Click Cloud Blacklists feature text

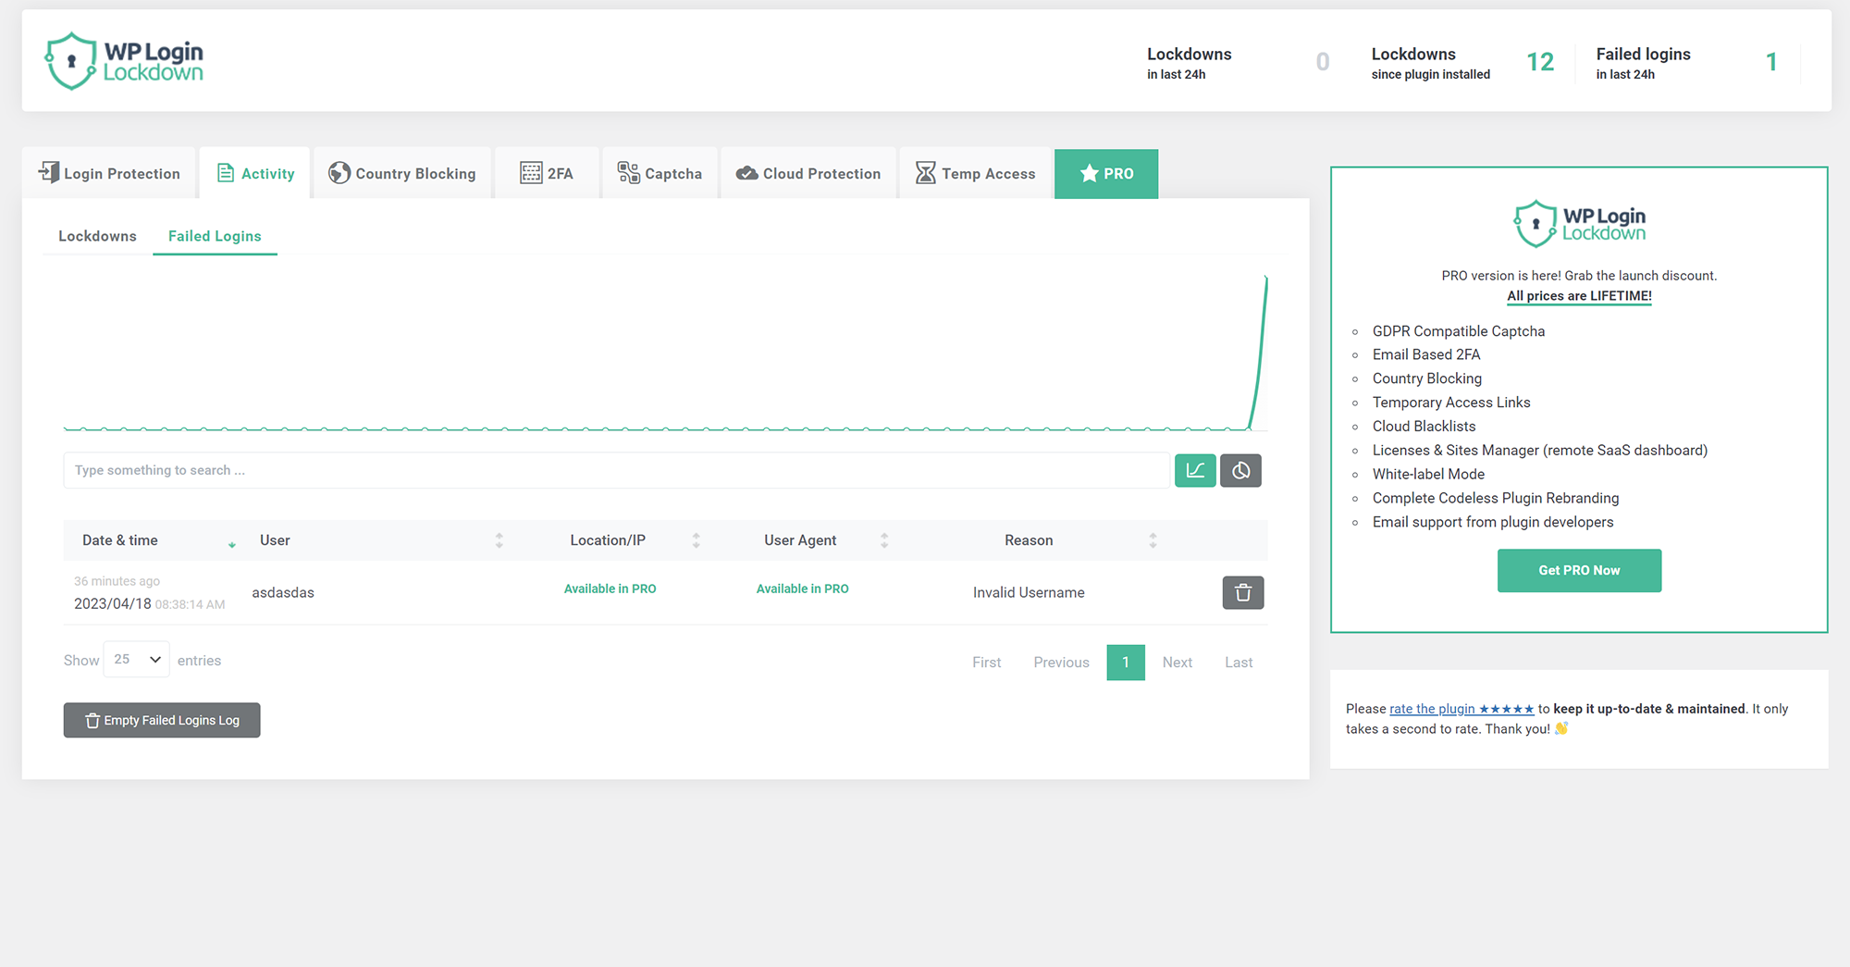coord(1424,427)
